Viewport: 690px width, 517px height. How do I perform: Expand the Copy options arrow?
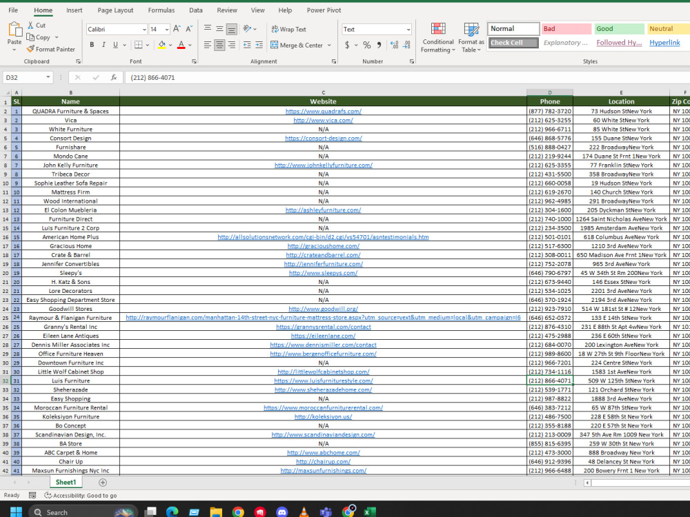57,37
